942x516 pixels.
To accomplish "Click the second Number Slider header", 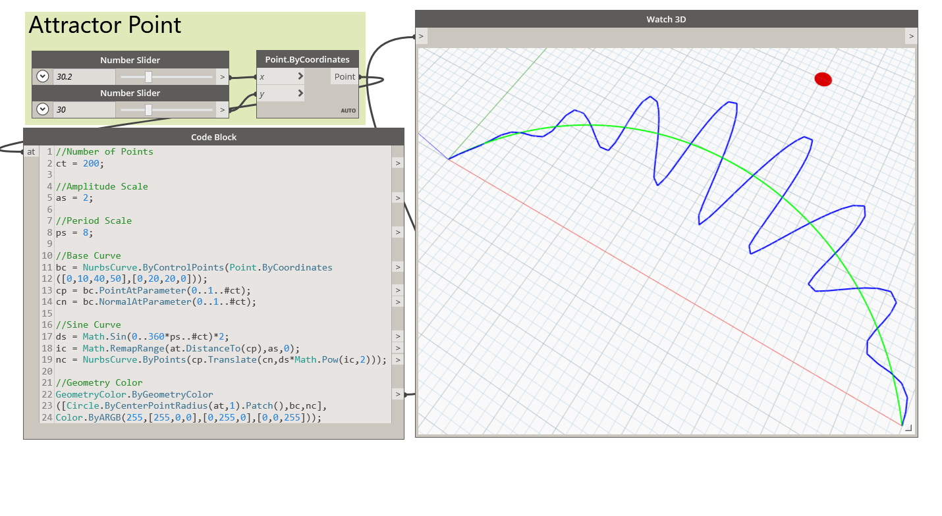I will click(130, 93).
